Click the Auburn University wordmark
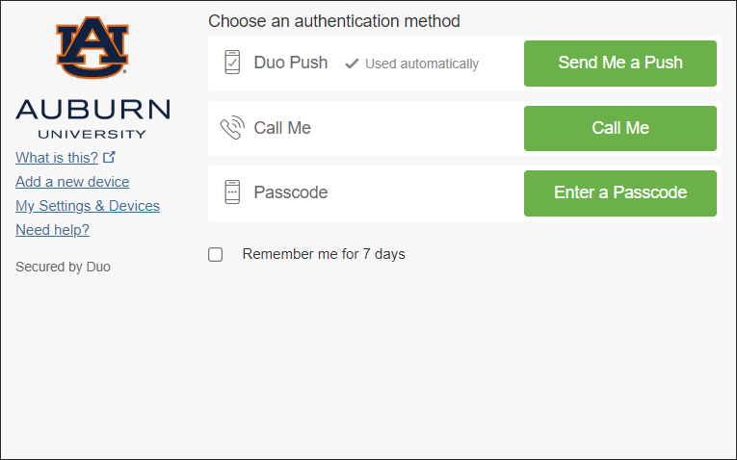The width and height of the screenshot is (737, 460). 92,117
